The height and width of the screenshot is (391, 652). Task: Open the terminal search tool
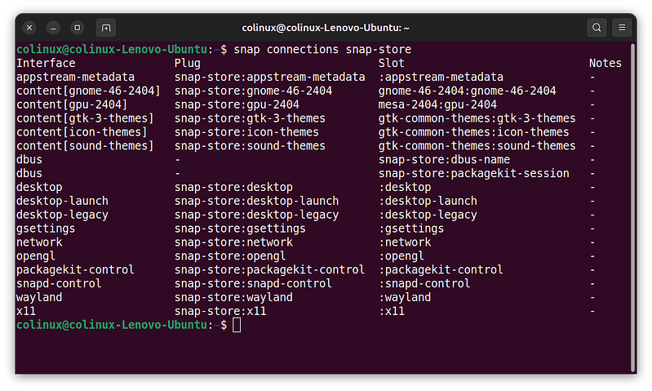pyautogui.click(x=597, y=28)
